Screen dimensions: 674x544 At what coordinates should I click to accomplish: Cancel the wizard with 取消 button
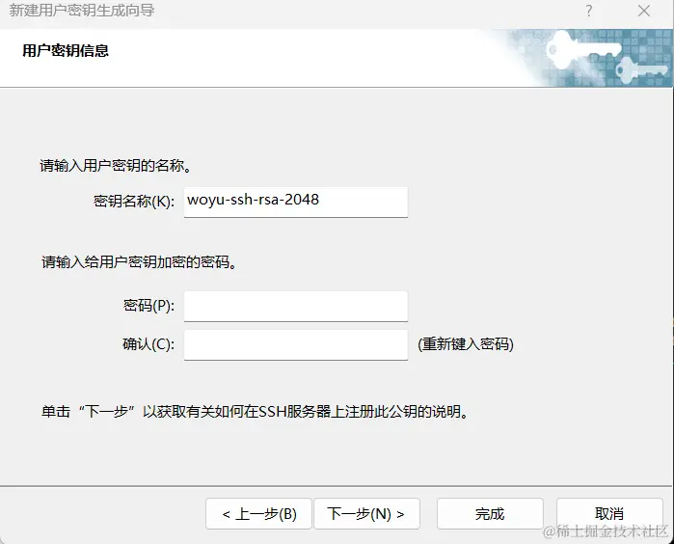pos(609,513)
